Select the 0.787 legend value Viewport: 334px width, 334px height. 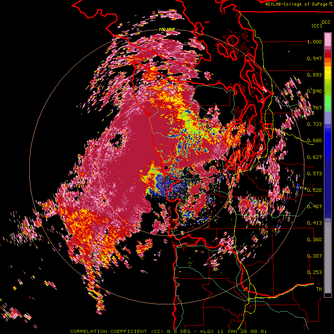click(314, 108)
